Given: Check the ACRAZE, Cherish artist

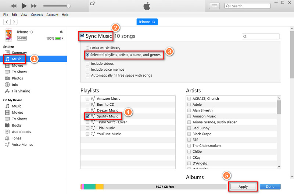Looking at the screenshot, I should click(189, 98).
